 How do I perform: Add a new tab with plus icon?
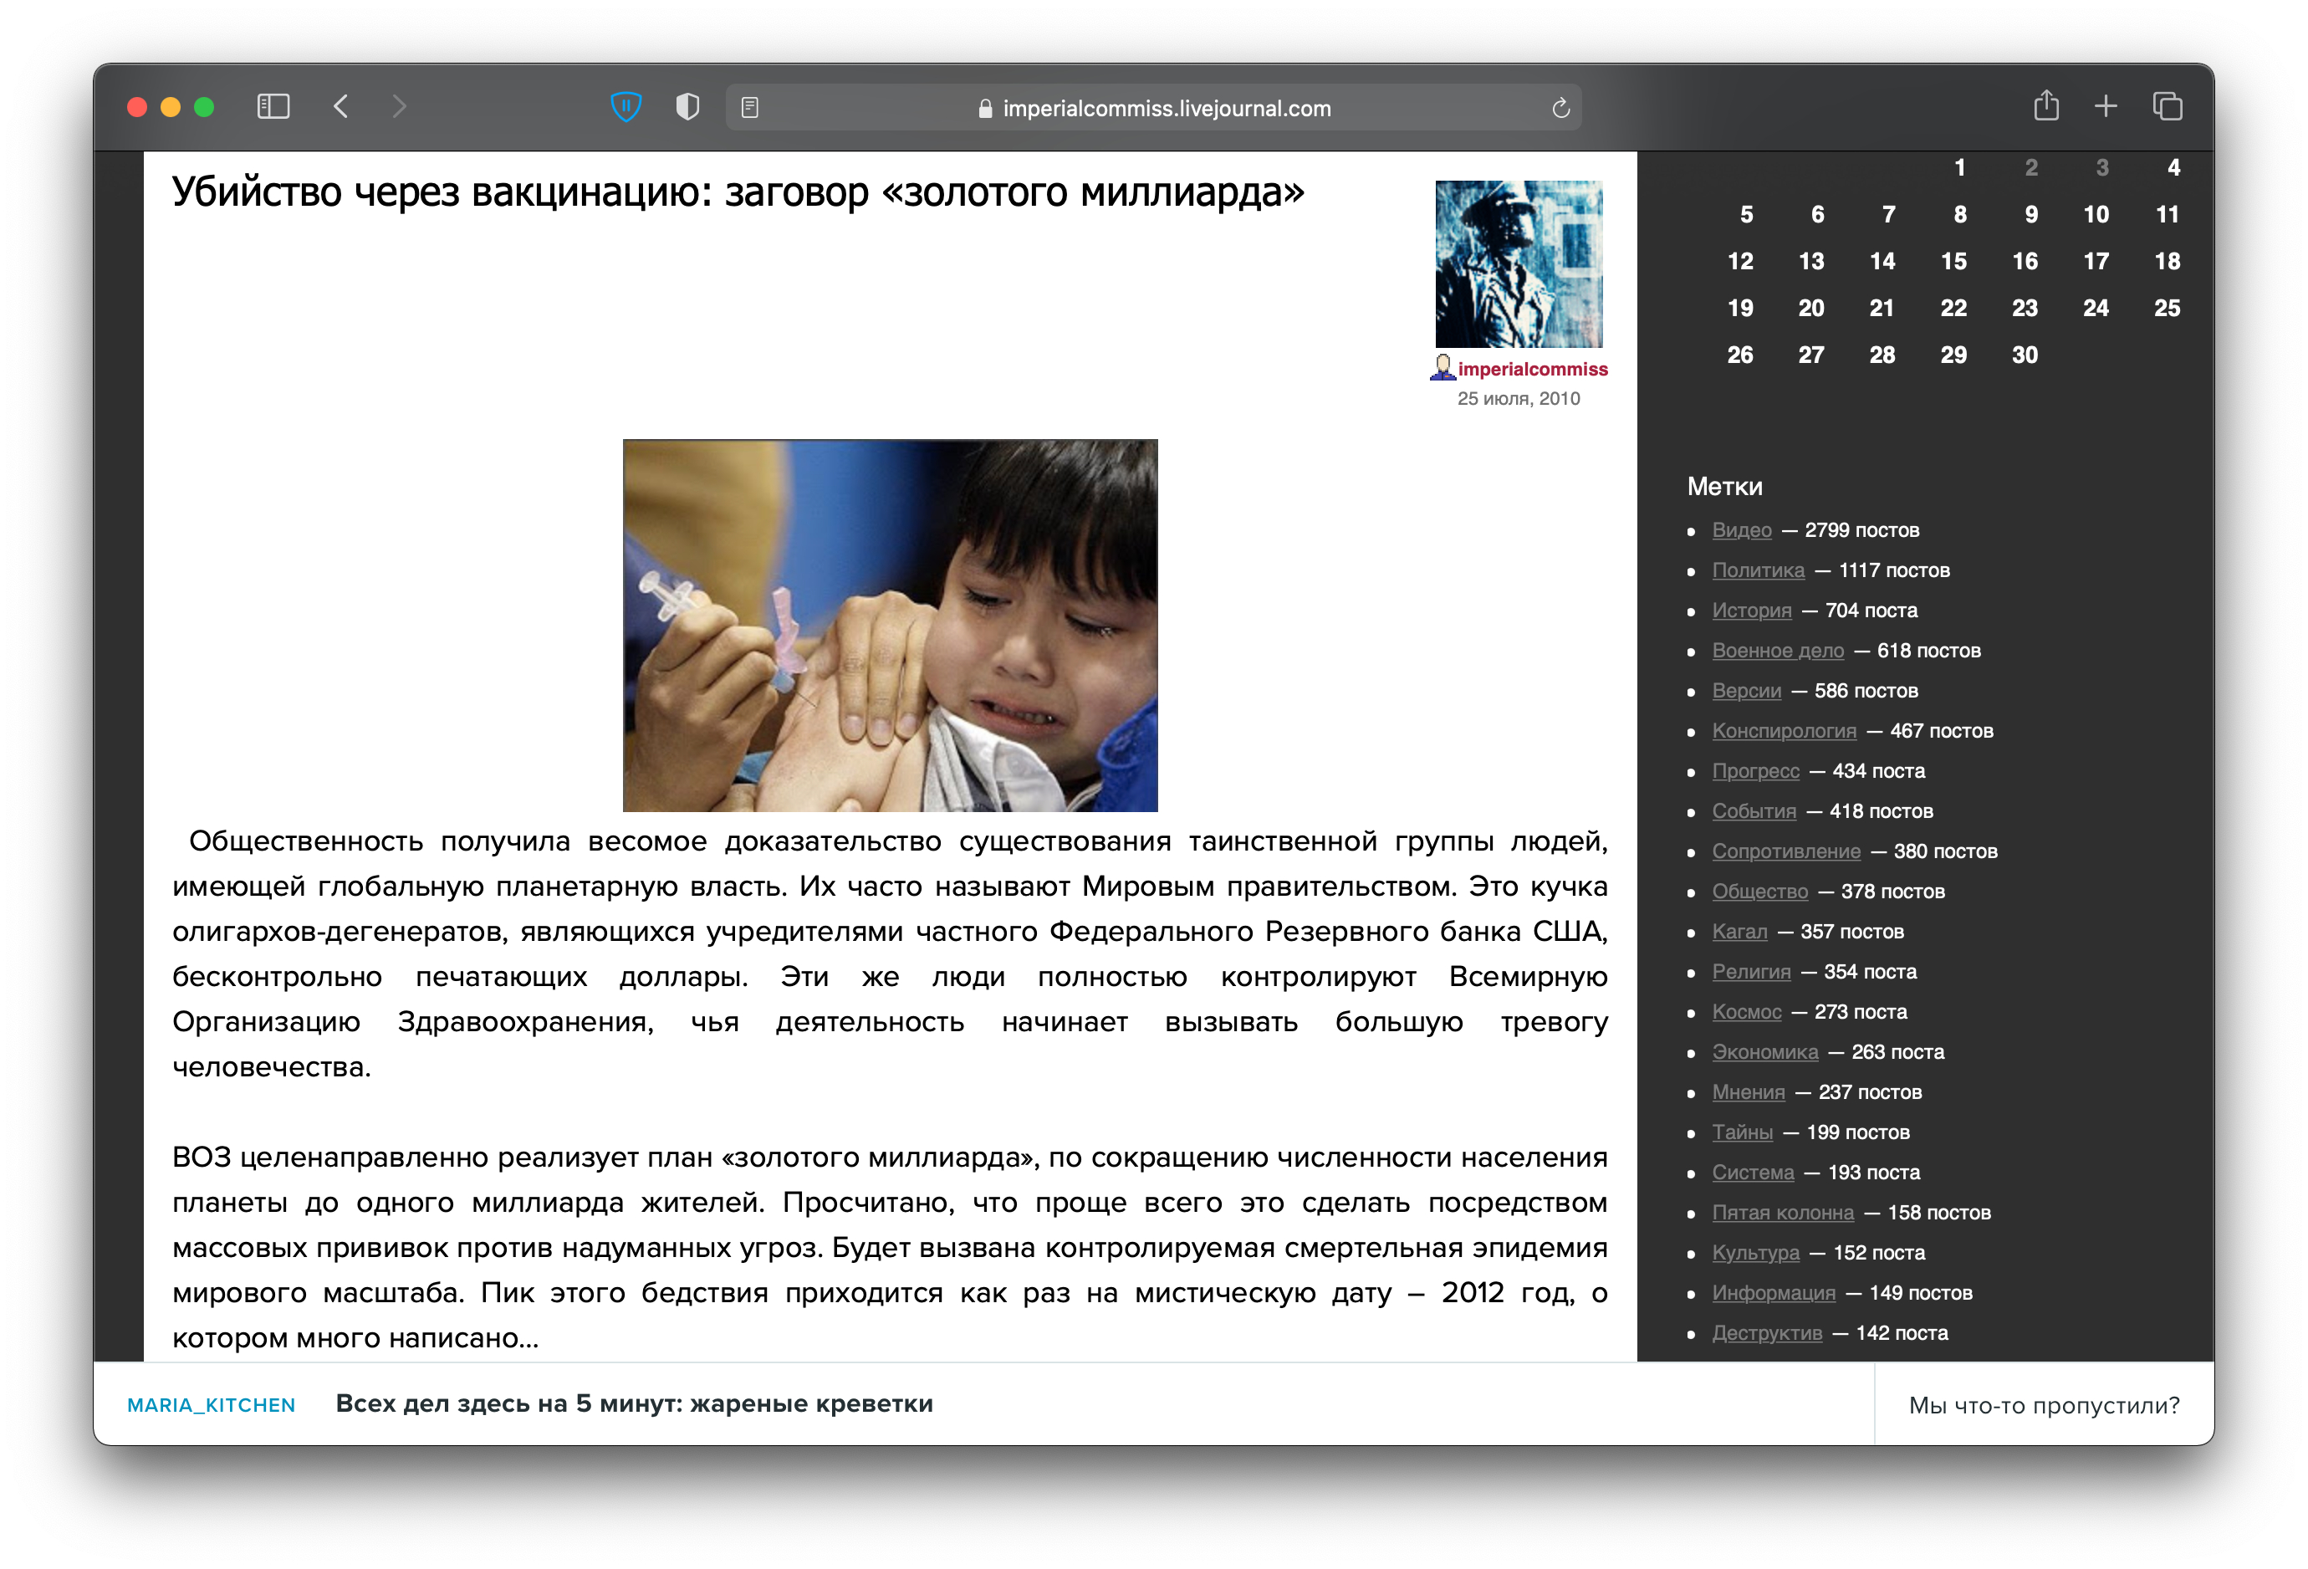[x=2106, y=106]
